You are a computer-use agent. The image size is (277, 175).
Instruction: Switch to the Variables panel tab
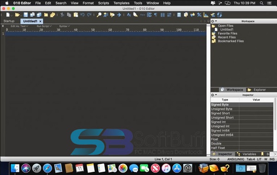coord(247,154)
